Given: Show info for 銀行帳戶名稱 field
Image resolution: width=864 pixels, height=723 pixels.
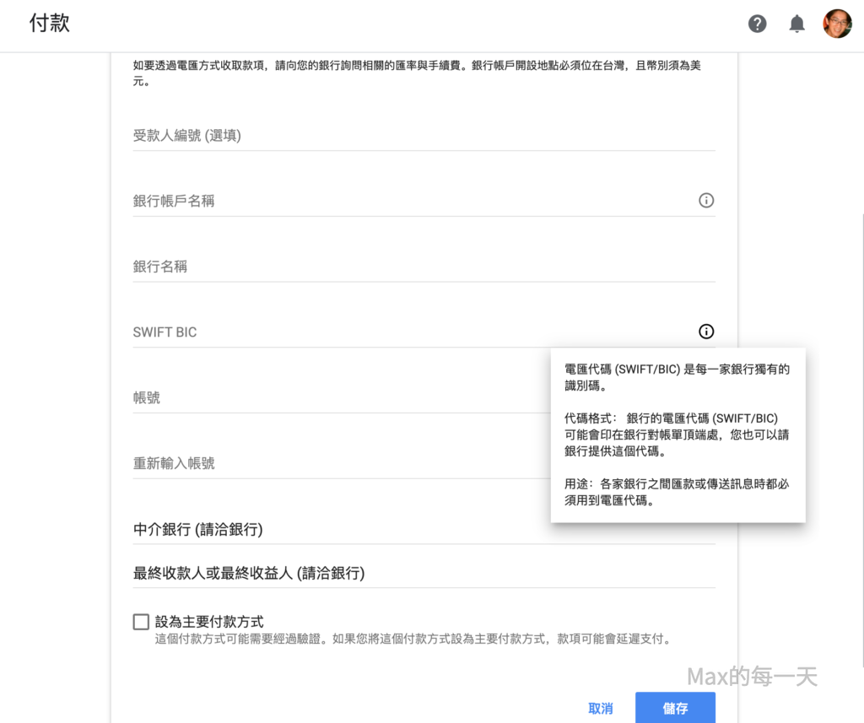Looking at the screenshot, I should 706,201.
